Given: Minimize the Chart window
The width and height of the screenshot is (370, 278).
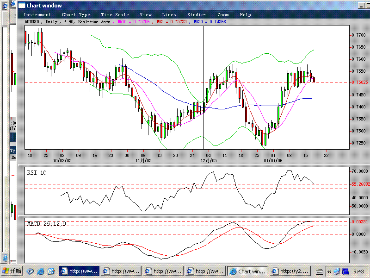Looking at the screenshot, I should point(362,6).
